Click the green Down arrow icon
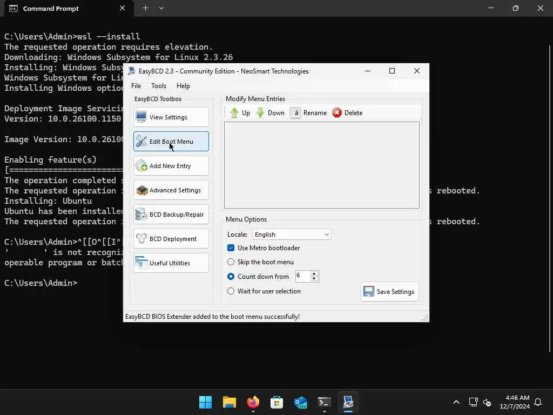 [x=260, y=112]
